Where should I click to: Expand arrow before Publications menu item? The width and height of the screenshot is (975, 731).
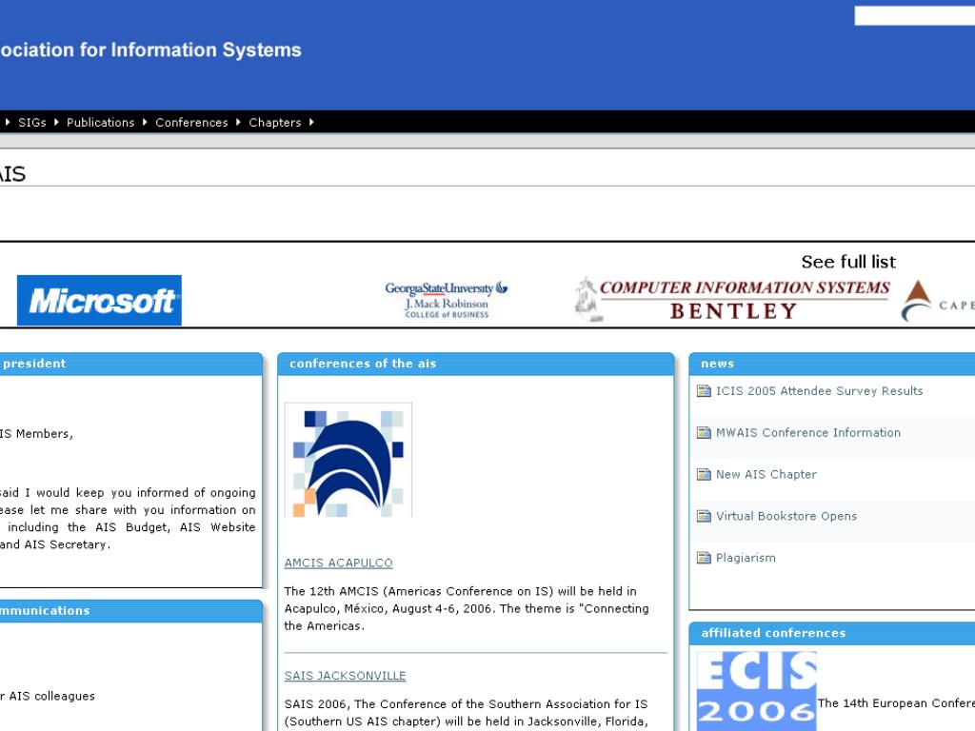[x=56, y=123]
